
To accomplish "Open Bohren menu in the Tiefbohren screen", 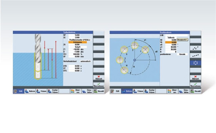I will (x=30, y=91).
